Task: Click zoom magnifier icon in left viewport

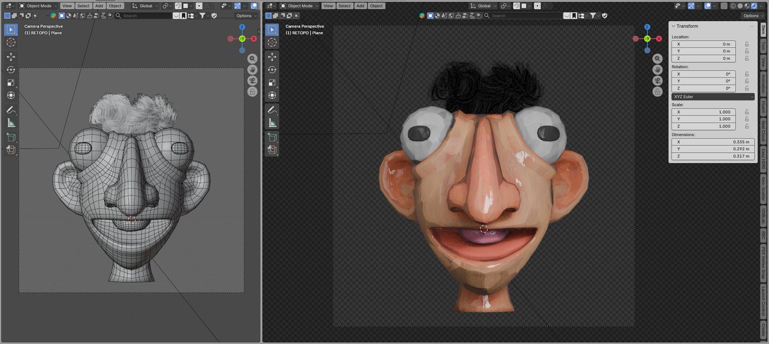Action: click(253, 58)
